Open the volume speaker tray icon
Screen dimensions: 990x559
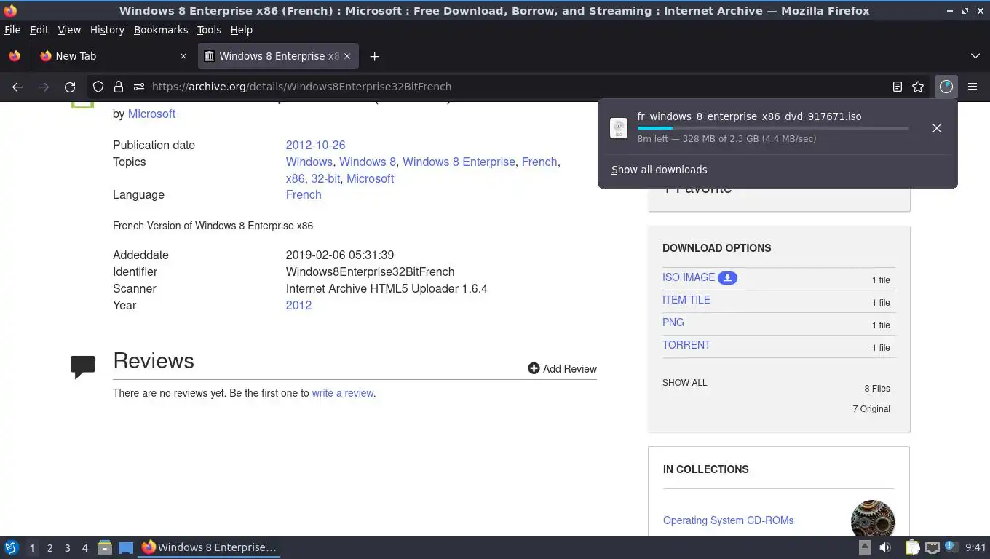click(885, 547)
